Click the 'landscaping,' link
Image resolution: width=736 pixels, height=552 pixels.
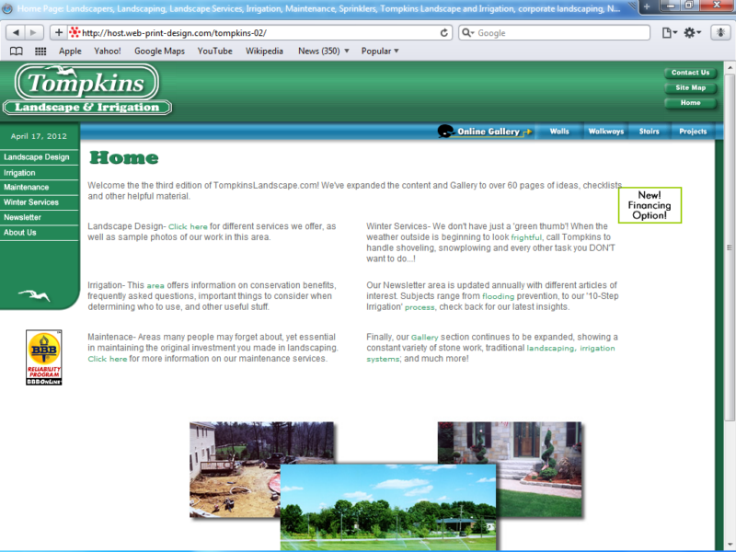coord(550,349)
